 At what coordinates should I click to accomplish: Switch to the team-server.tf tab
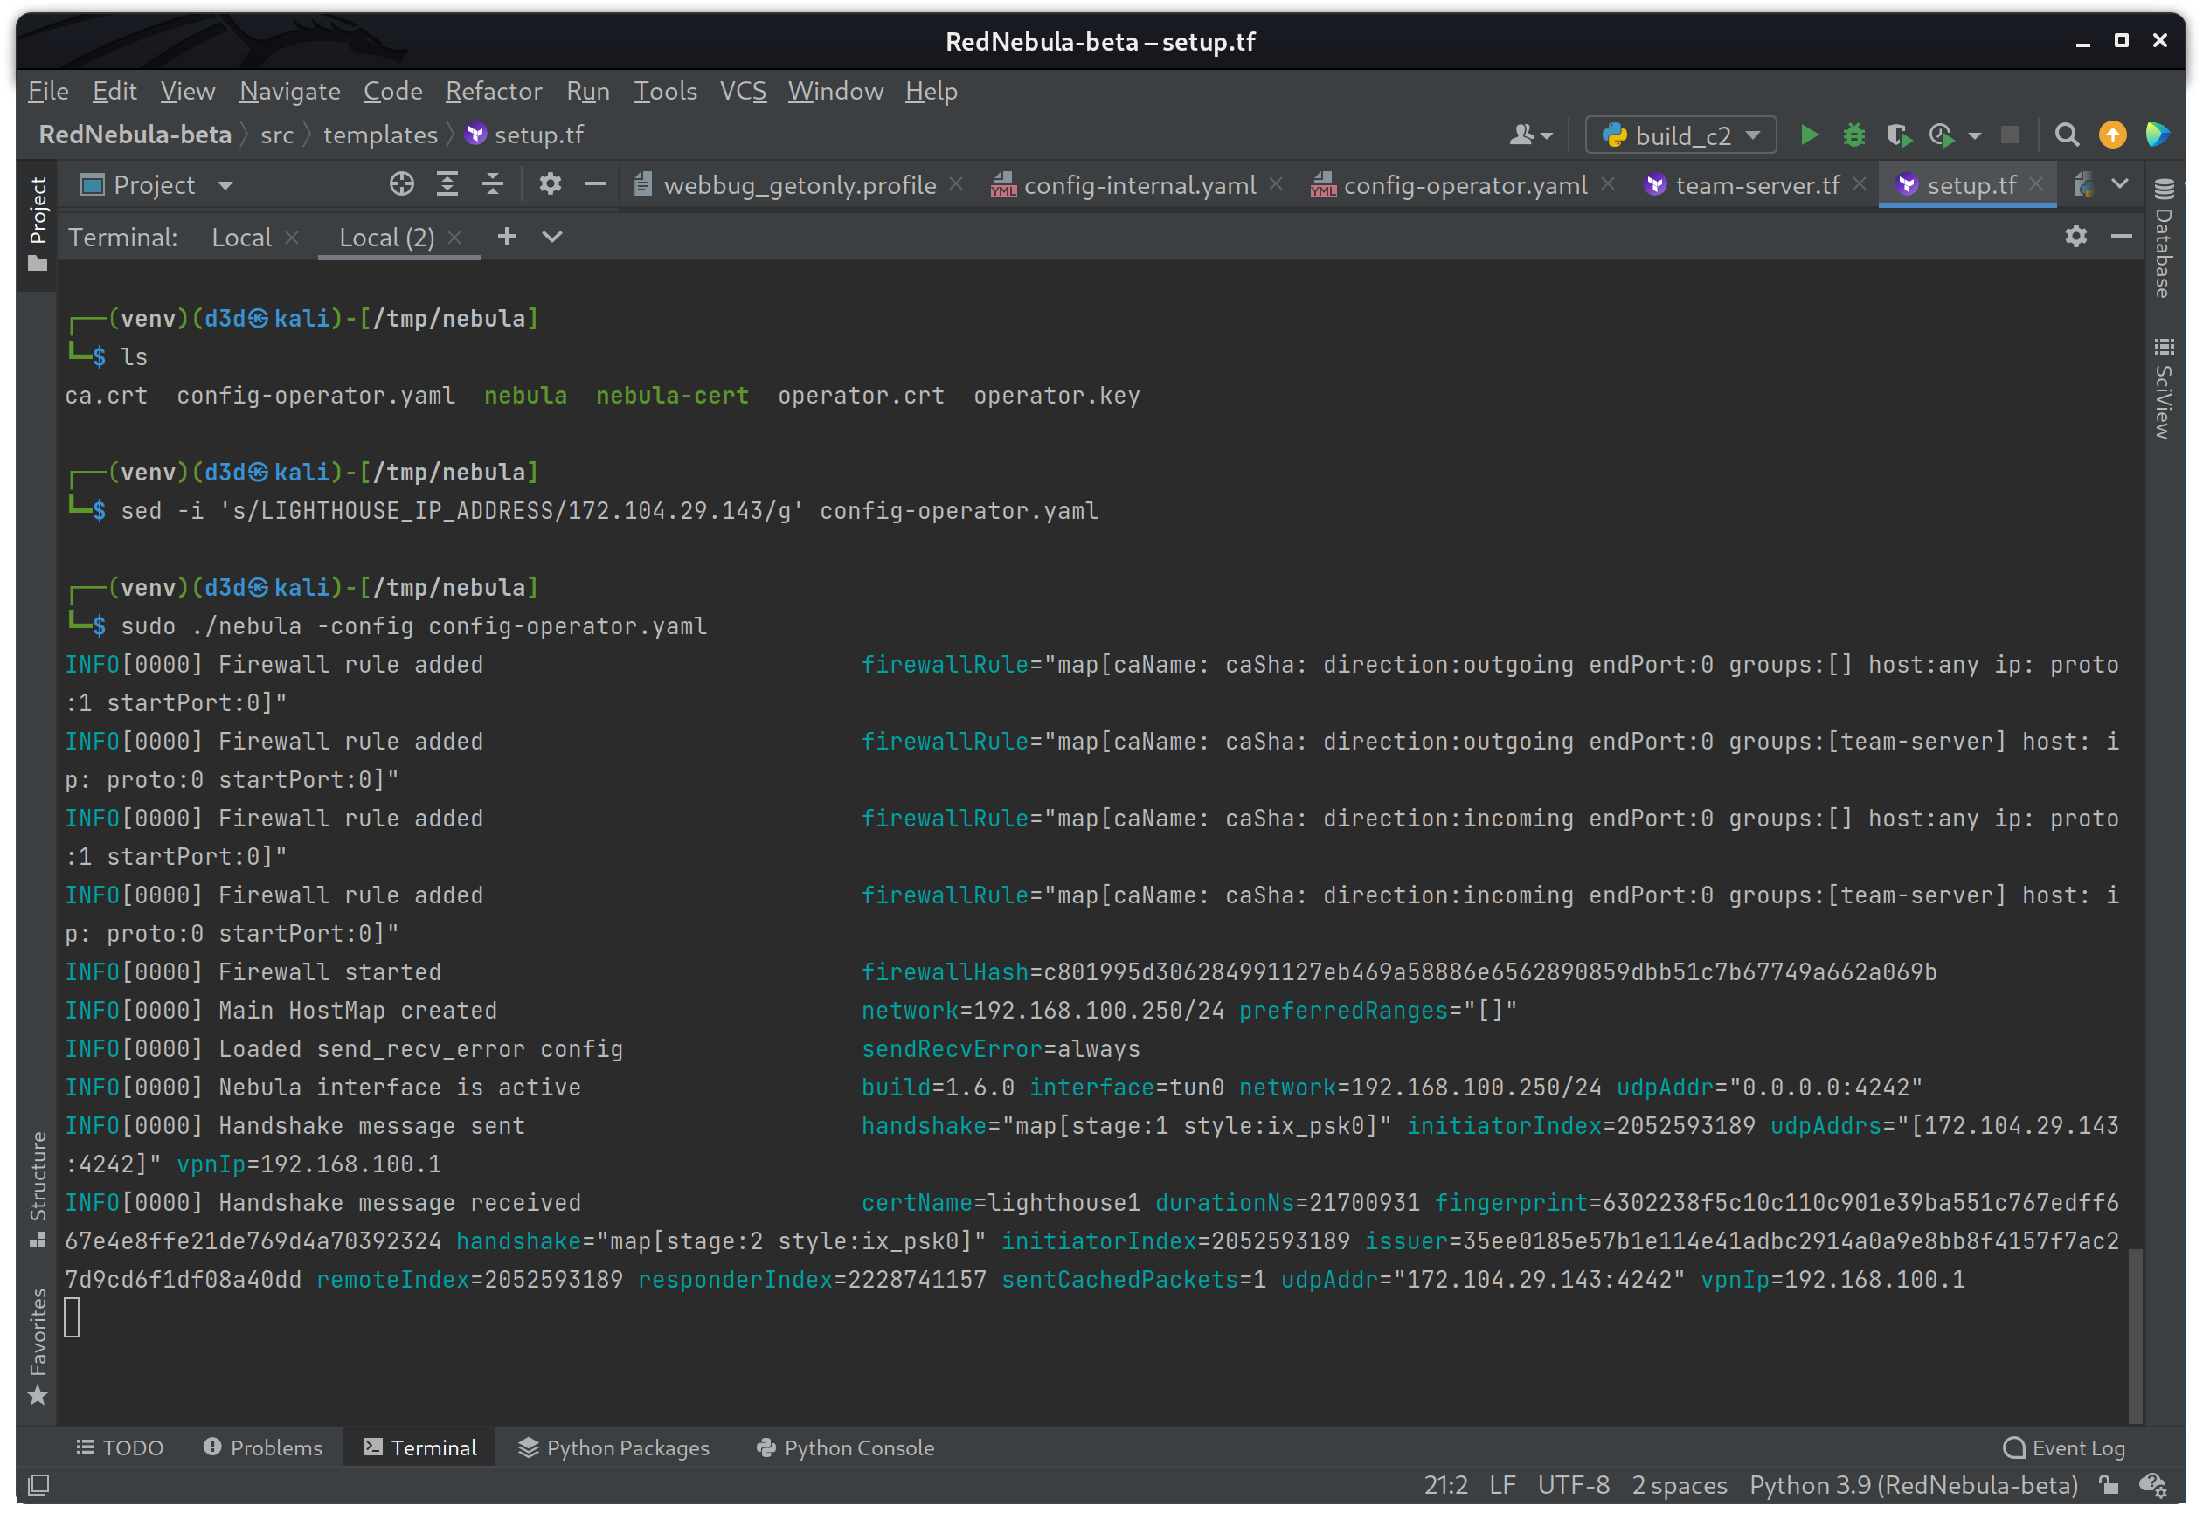(x=1756, y=185)
